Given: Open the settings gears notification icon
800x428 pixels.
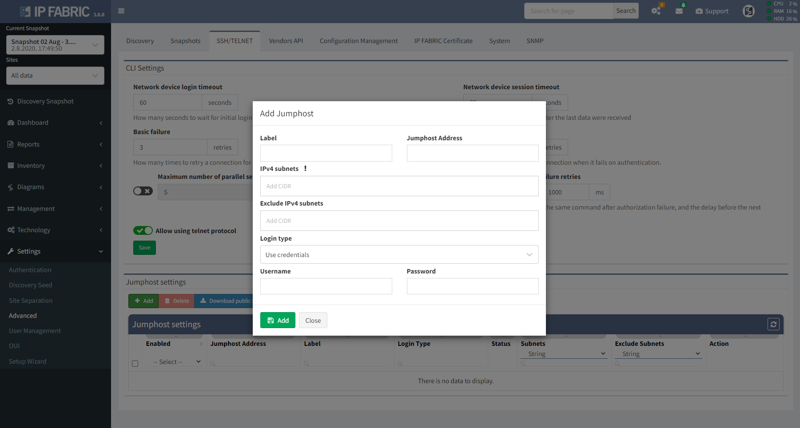Looking at the screenshot, I should (656, 11).
